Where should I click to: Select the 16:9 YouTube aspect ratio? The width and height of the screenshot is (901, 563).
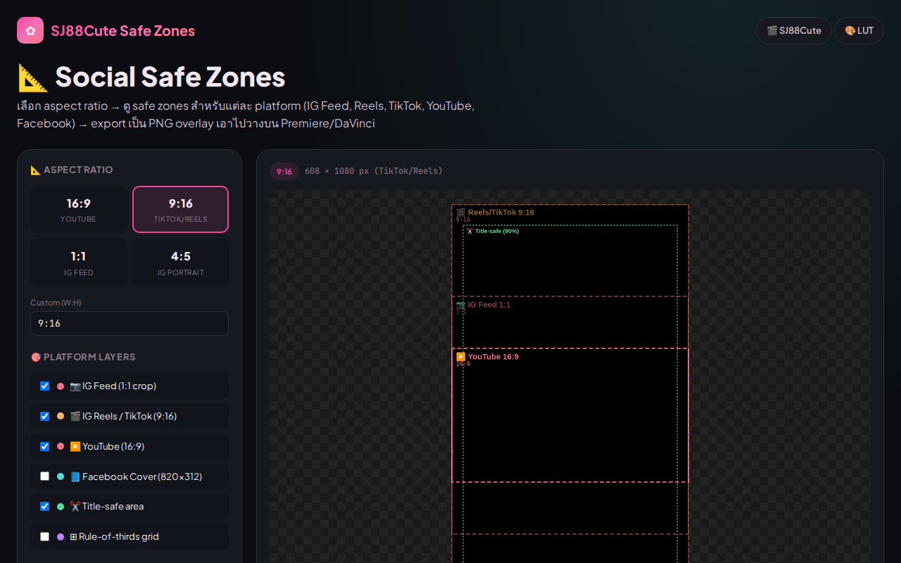[79, 209]
